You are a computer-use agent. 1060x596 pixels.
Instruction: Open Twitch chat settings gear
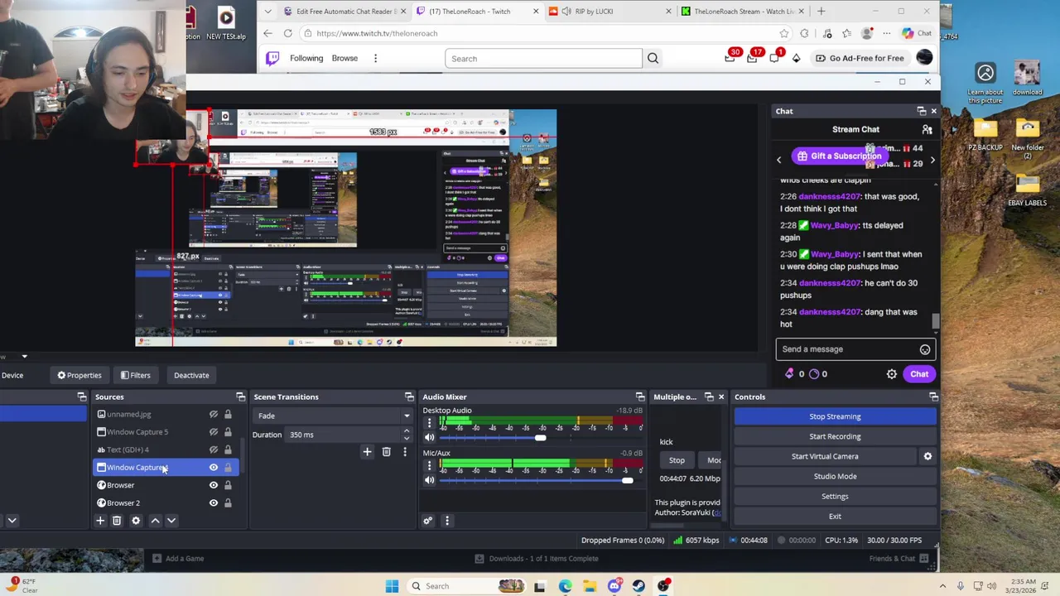point(892,374)
